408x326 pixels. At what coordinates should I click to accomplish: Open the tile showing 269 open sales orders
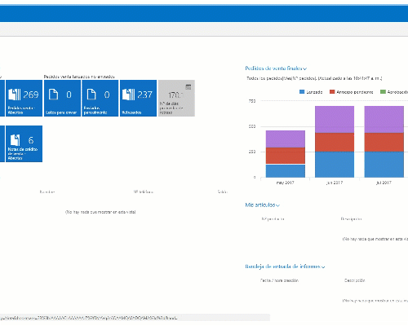click(x=24, y=98)
